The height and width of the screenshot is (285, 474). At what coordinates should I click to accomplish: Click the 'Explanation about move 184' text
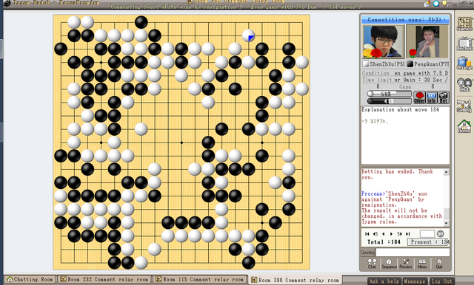400,110
